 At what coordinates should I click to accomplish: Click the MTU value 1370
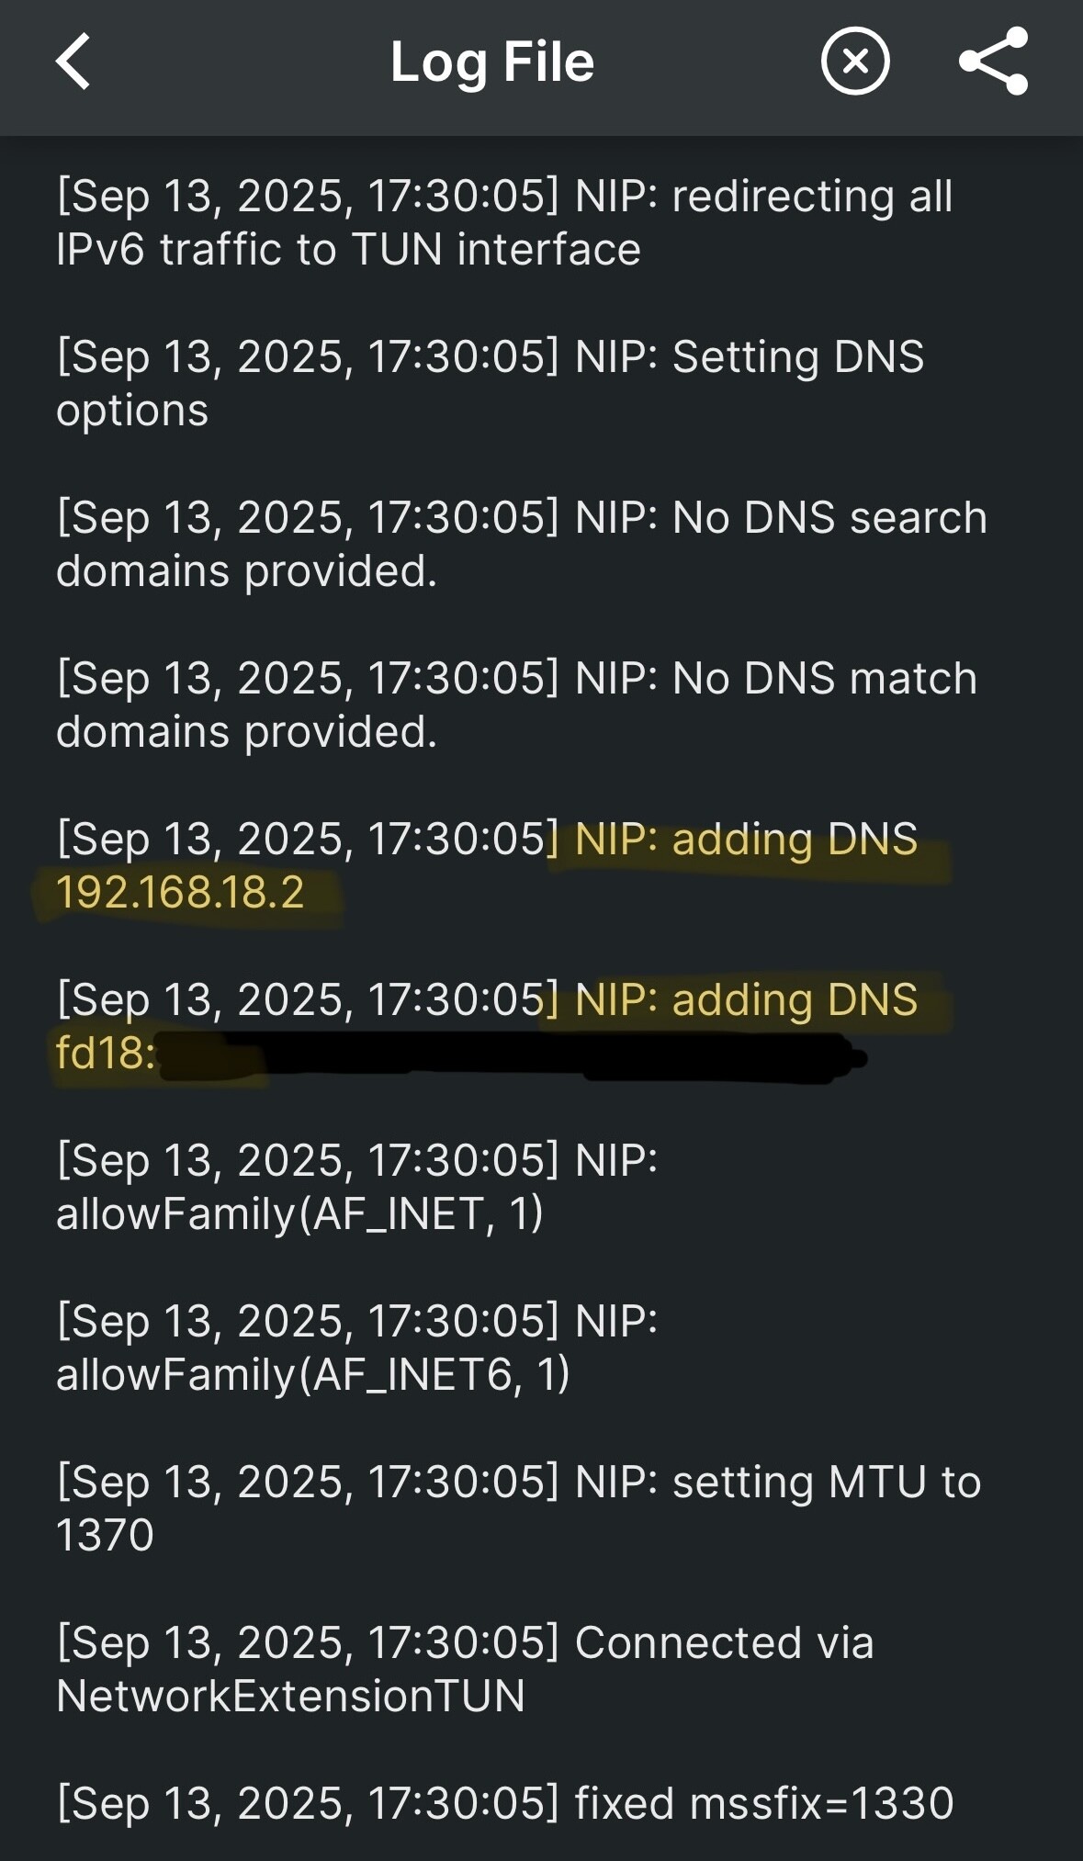[x=105, y=1535]
